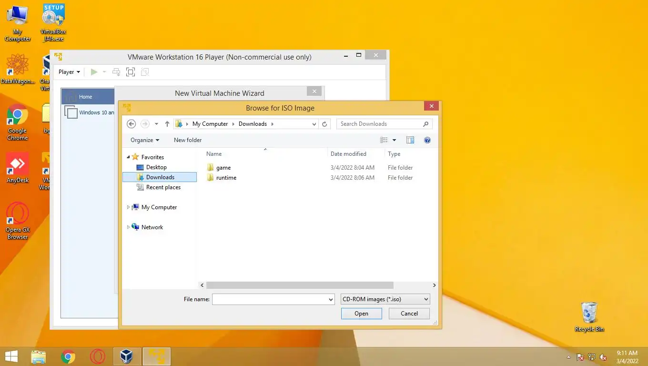648x366 pixels.
Task: Click the VMware Player taskbar item
Action: tap(157, 356)
